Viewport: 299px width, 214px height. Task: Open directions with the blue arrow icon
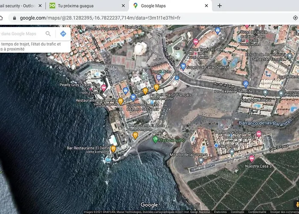(63, 34)
